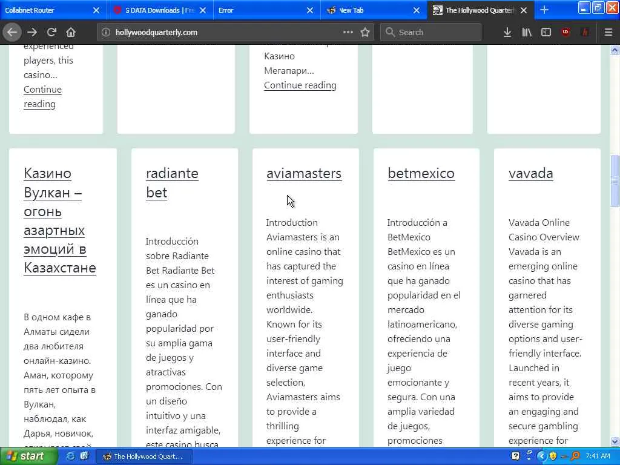This screenshot has width=620, height=465.
Task: Open the 'Казино Вулкан' article title
Action: pos(60,220)
